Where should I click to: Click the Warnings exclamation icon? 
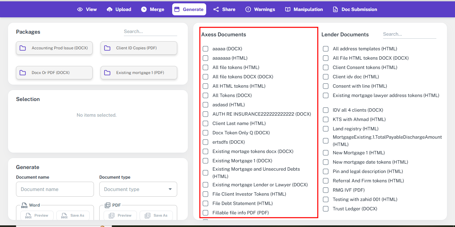[x=248, y=9]
